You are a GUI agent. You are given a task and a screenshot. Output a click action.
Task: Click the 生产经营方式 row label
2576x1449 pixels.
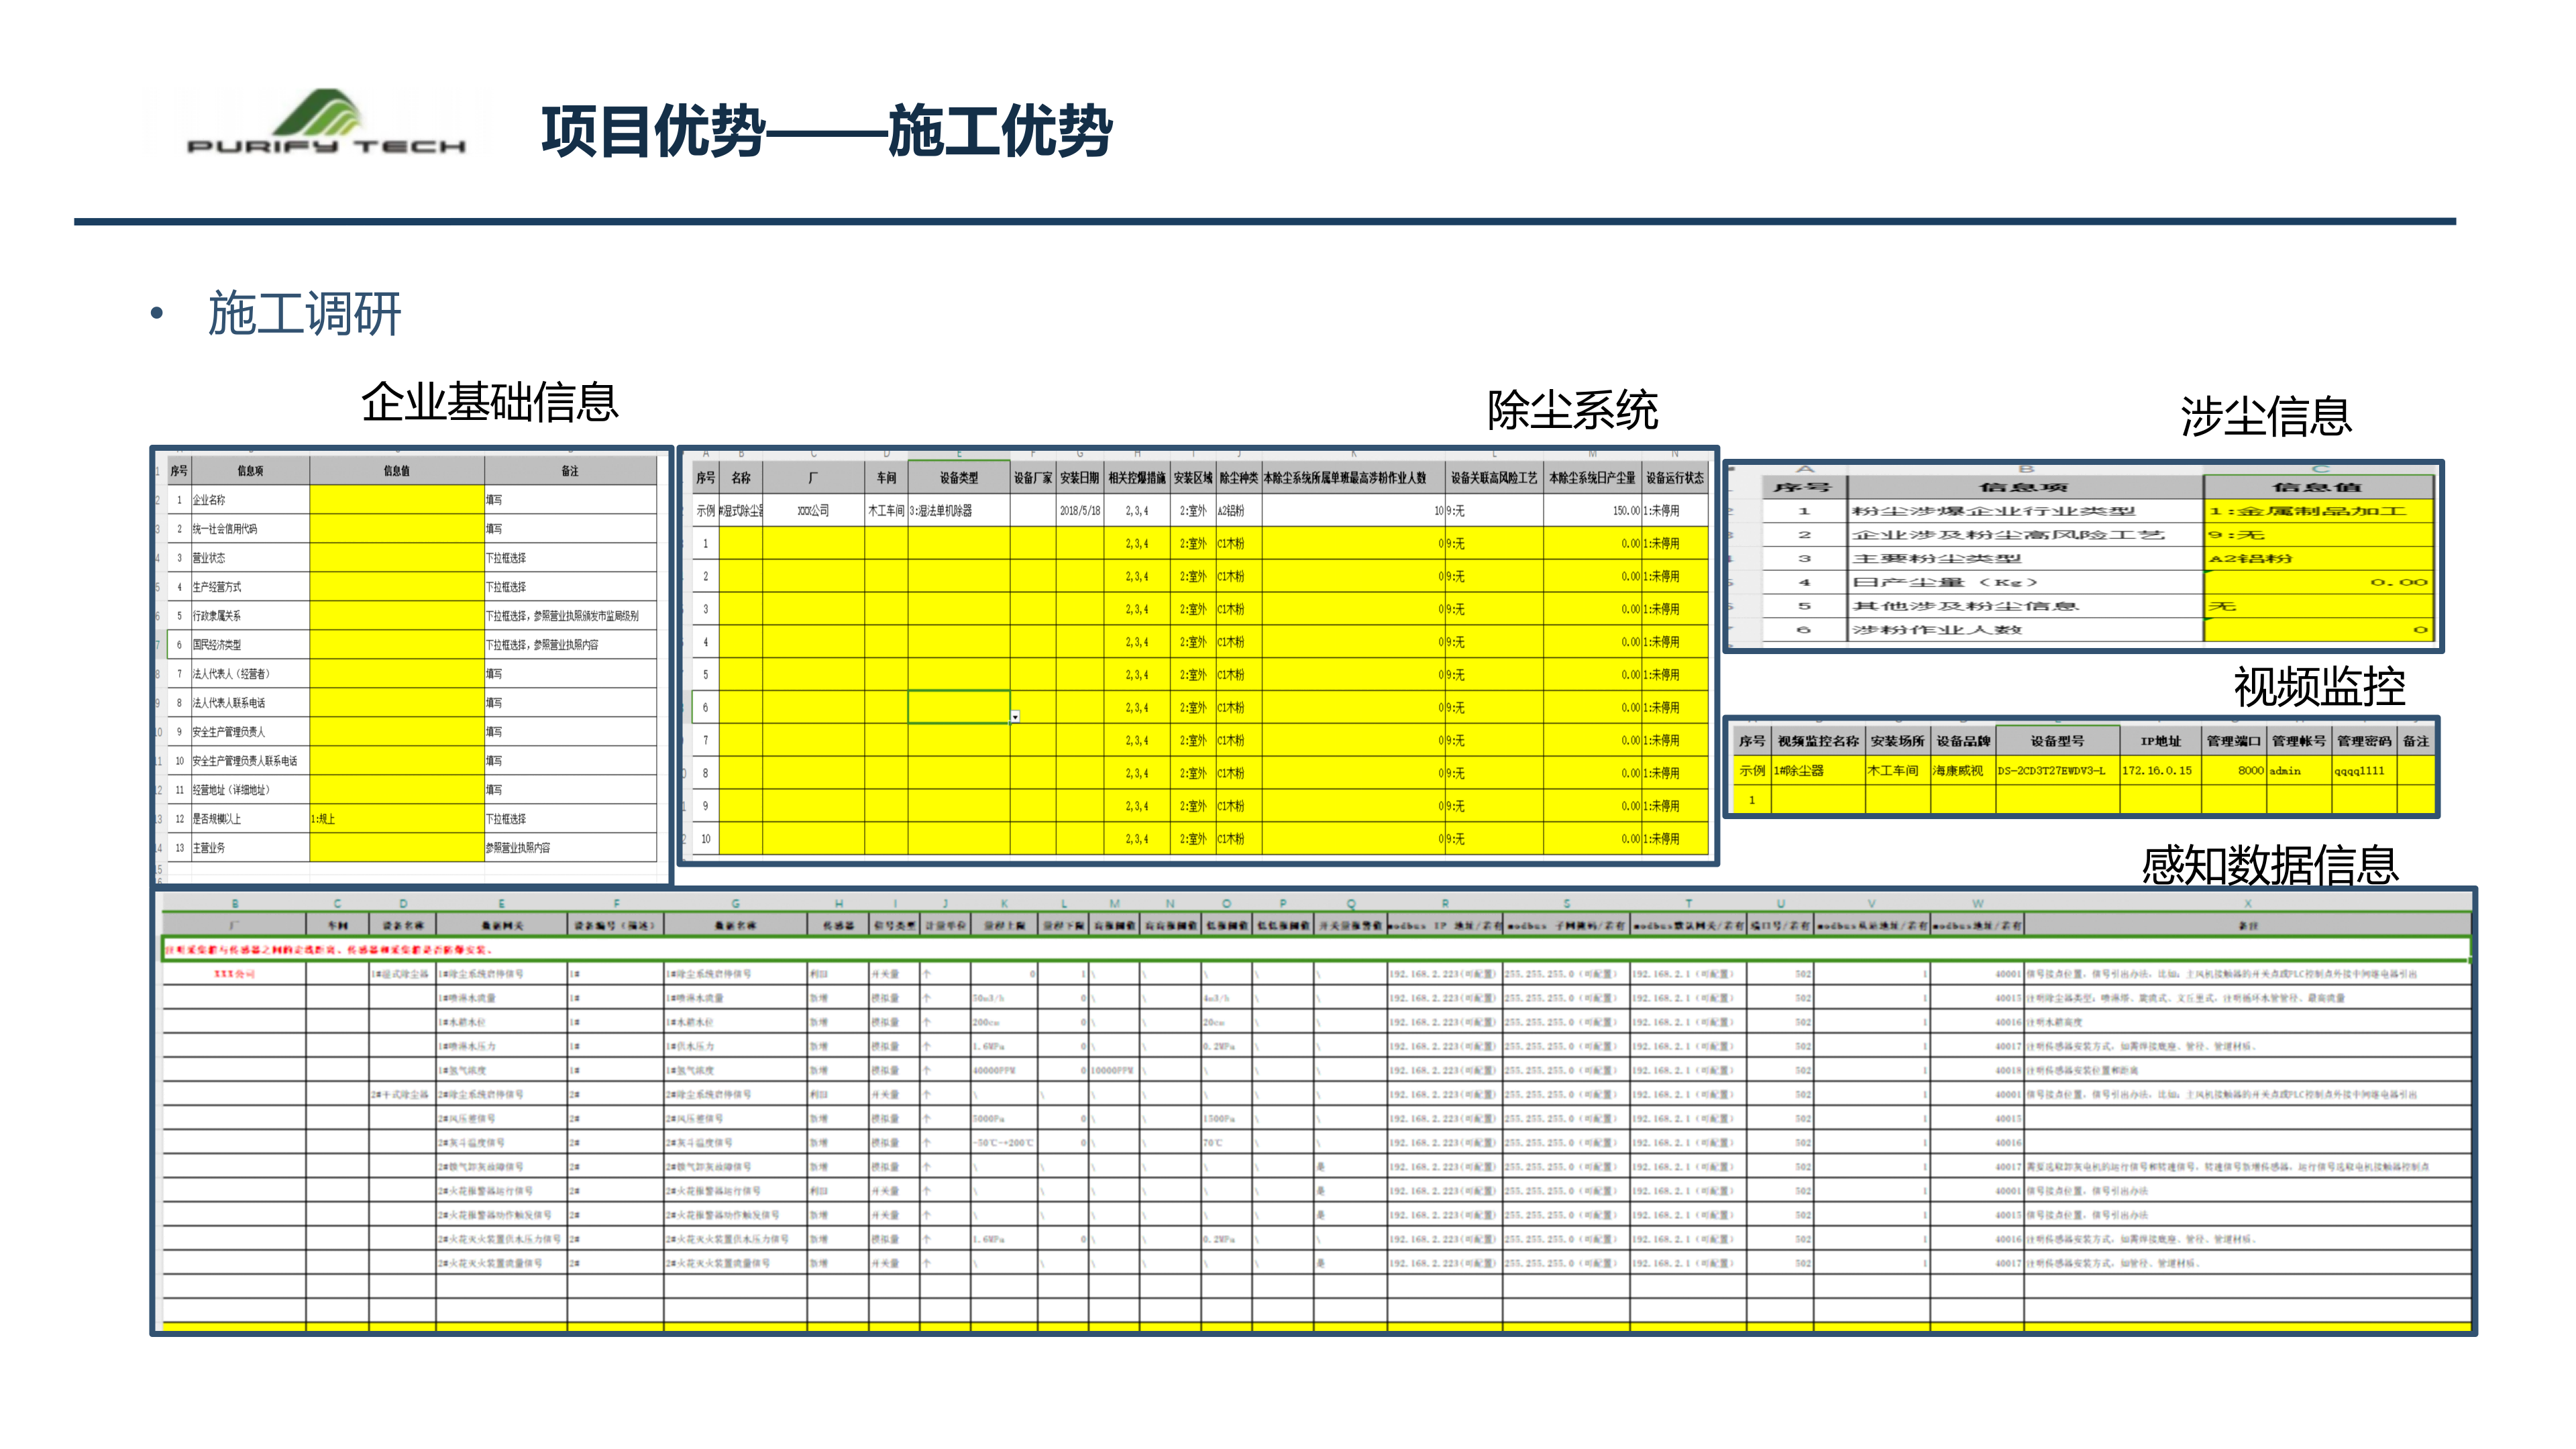click(x=217, y=587)
